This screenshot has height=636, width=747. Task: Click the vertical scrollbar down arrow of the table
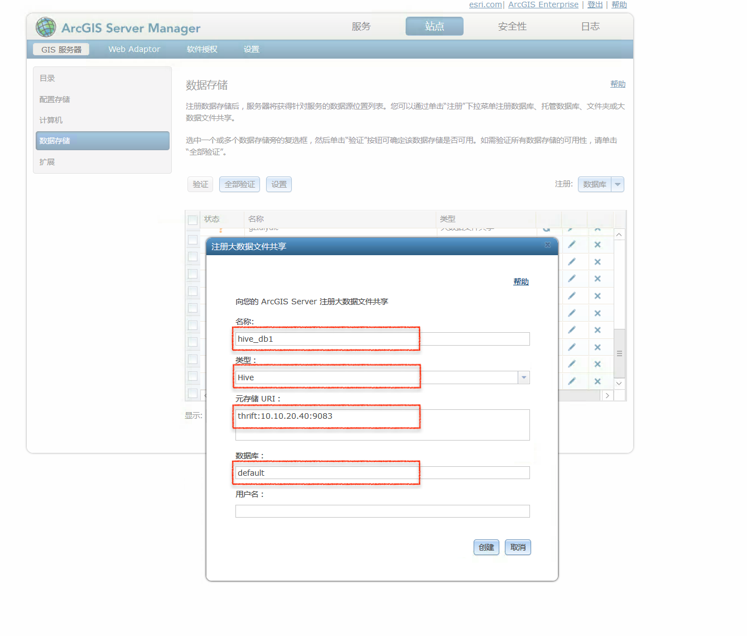(x=619, y=384)
